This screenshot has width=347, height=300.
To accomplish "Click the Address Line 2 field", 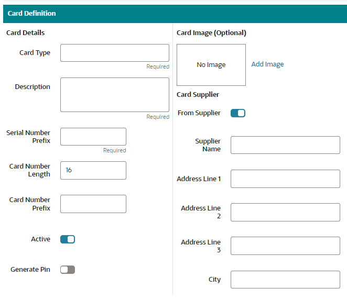I will pyautogui.click(x=285, y=212).
